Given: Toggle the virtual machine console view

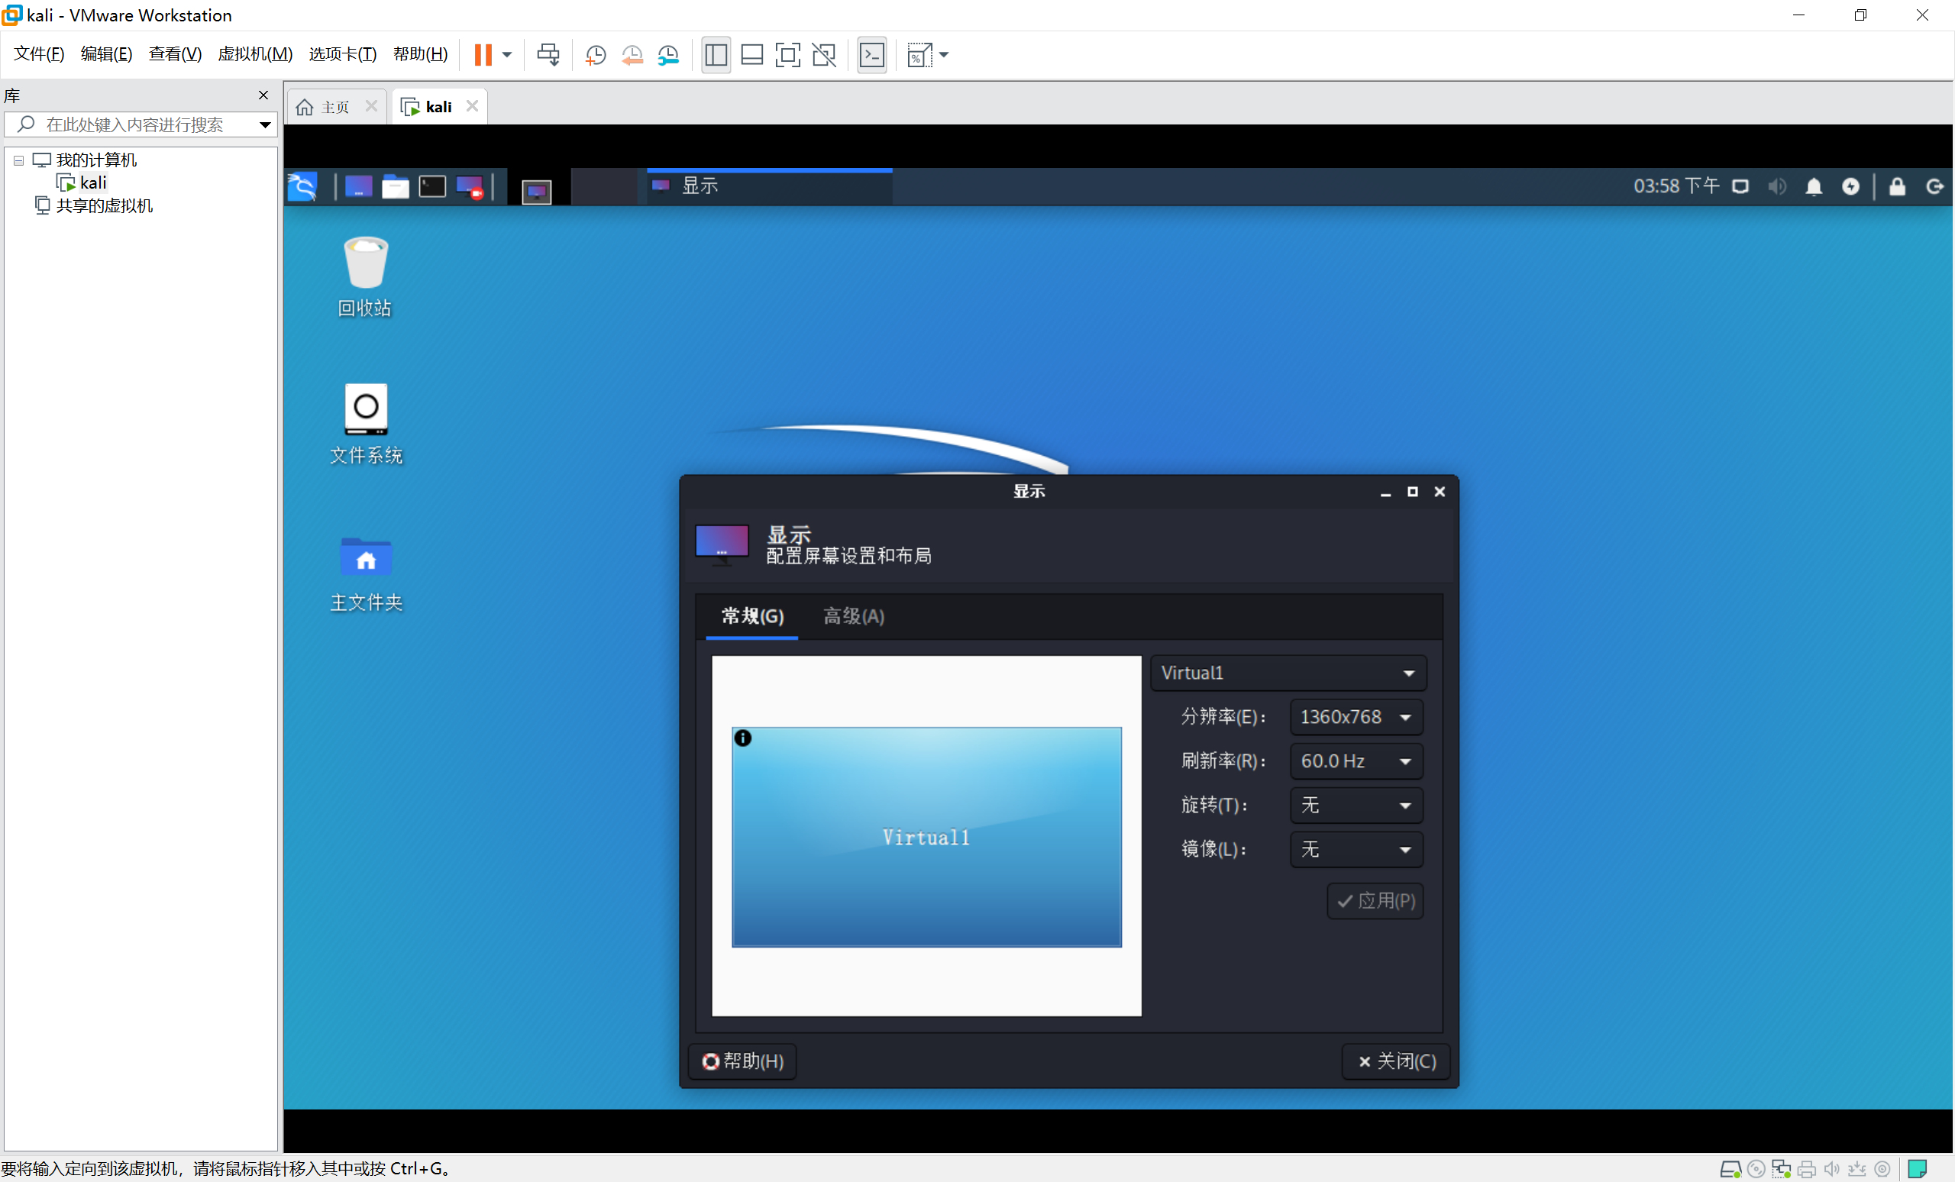Looking at the screenshot, I should (x=873, y=54).
